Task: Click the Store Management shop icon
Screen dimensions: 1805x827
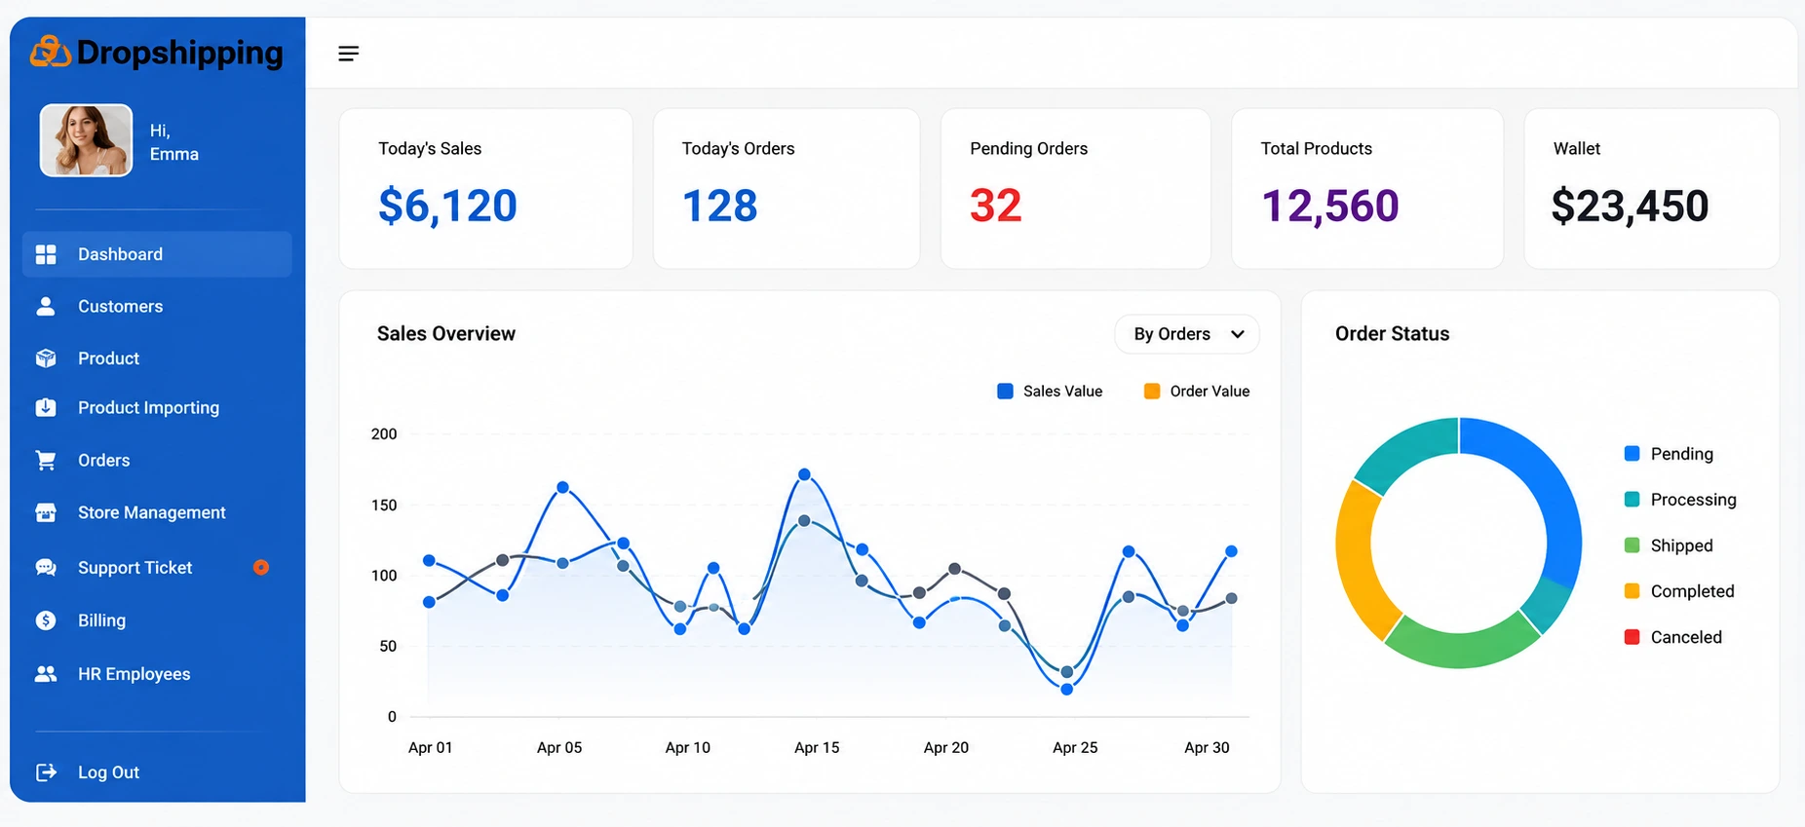Action: click(x=46, y=512)
